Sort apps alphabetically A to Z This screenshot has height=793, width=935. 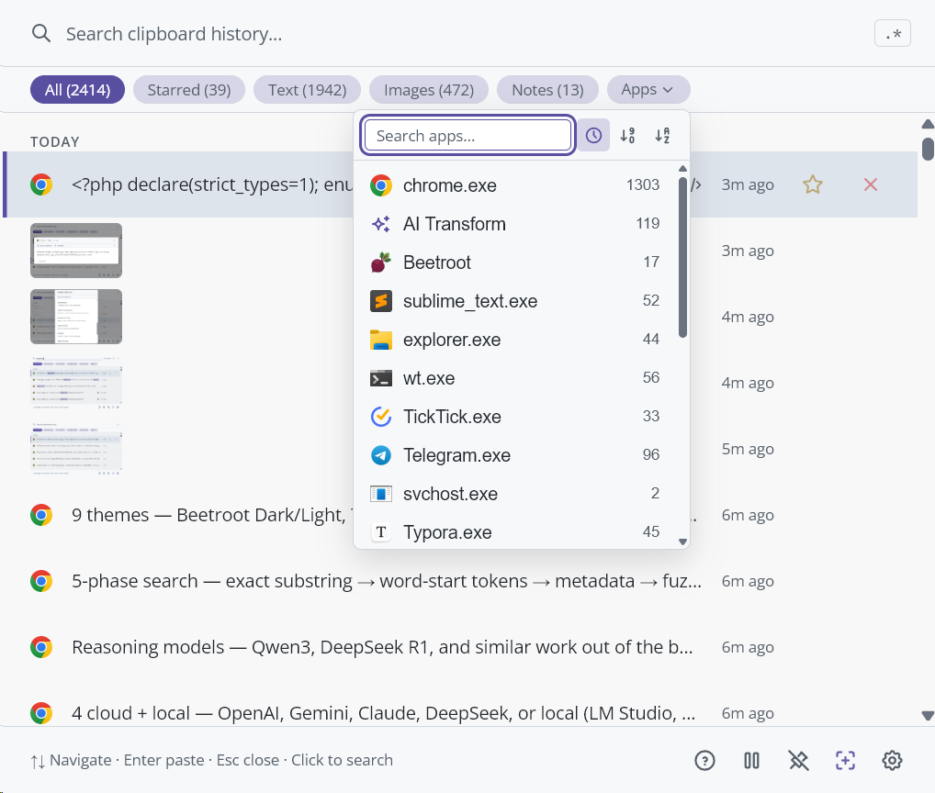tap(662, 136)
